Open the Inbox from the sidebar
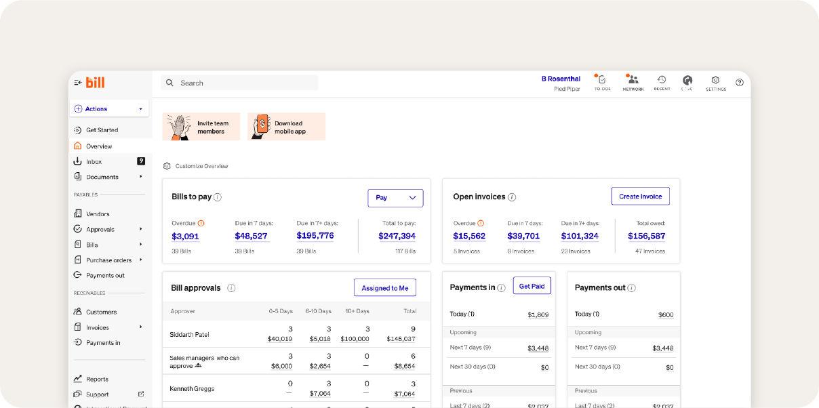Viewport: 819px width, 408px height. [x=95, y=161]
